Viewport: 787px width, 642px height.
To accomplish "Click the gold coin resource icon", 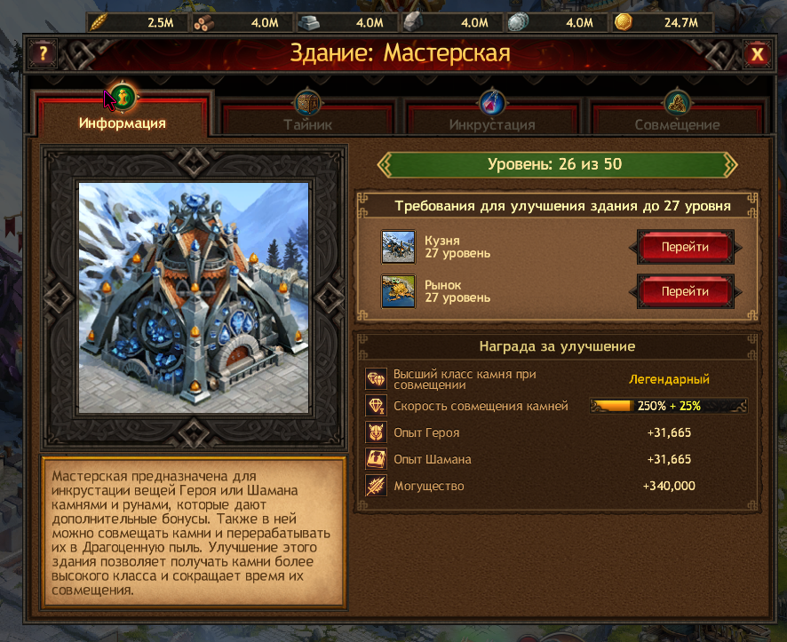I will [624, 22].
